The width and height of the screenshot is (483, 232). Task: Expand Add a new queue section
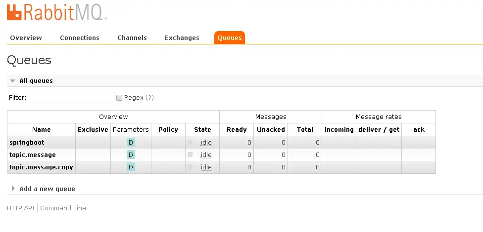(x=13, y=189)
